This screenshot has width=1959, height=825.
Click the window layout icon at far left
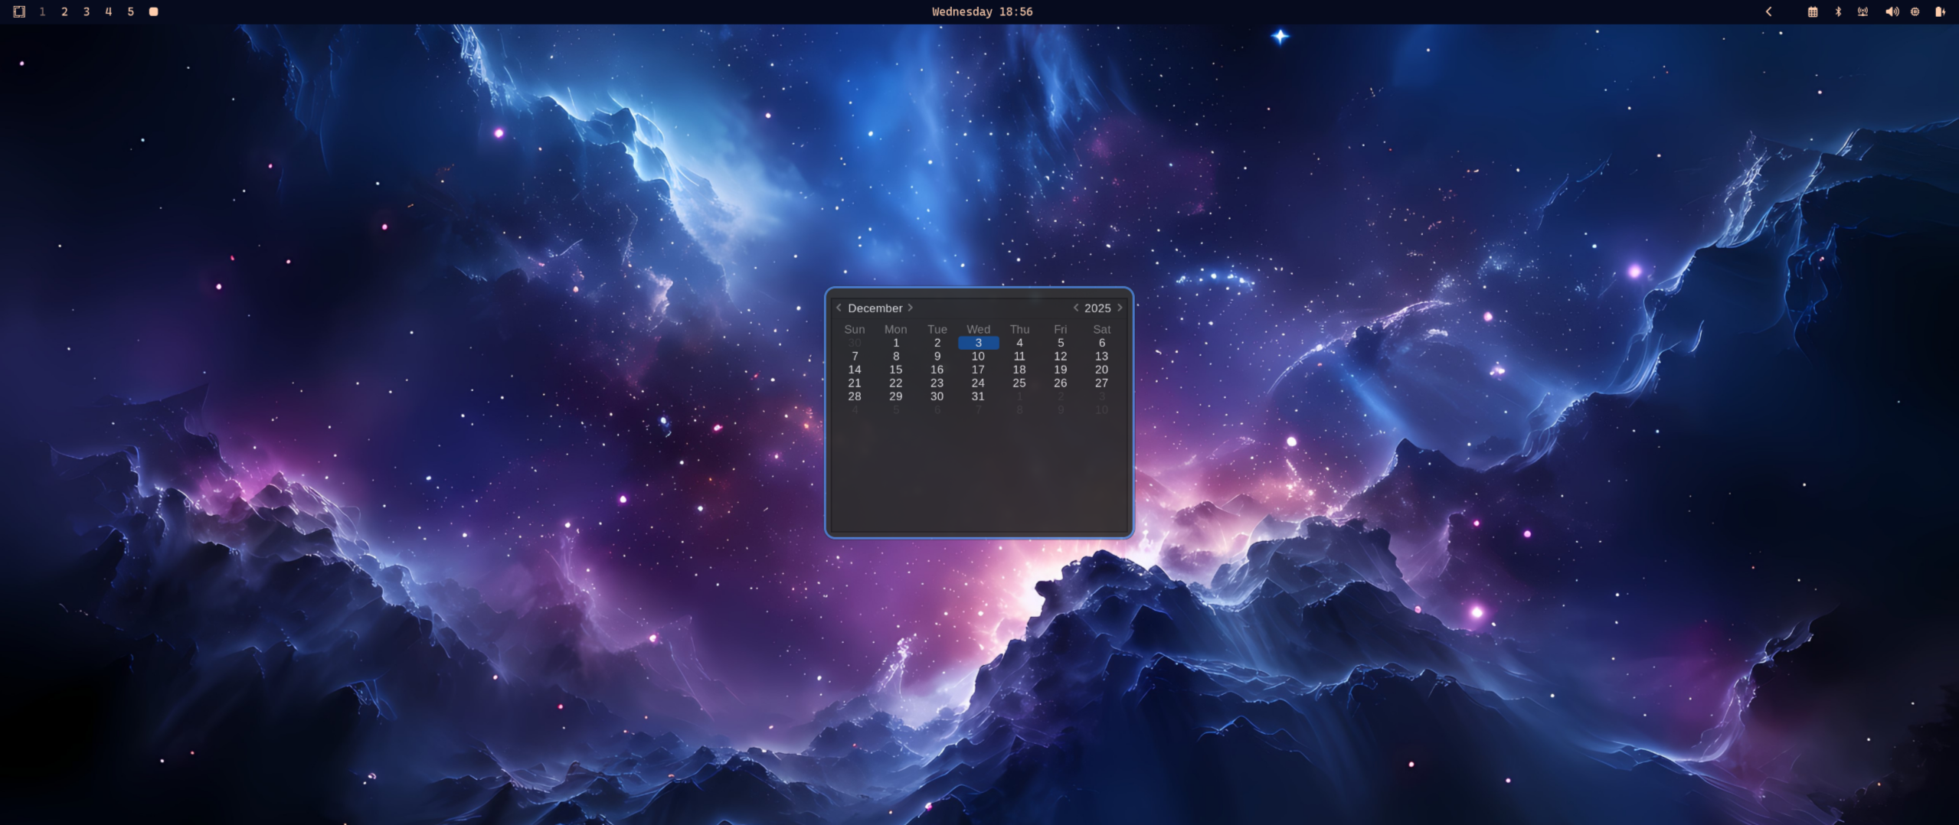(19, 11)
